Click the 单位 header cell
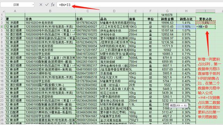Viewport: 223px width, 125px height. coord(151,19)
